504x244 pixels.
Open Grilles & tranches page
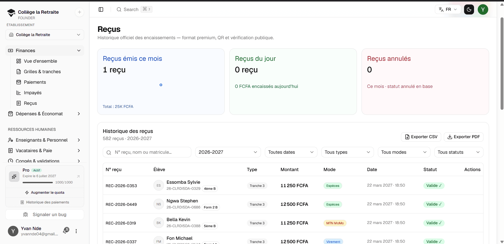42,72
